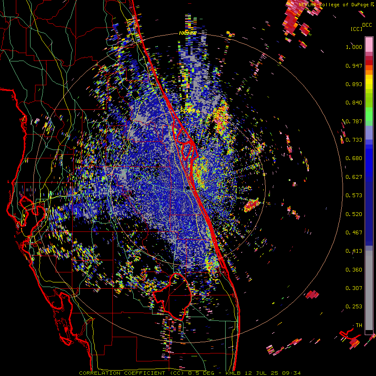
Task: Select the 0.893 scale value
Action: click(x=354, y=84)
